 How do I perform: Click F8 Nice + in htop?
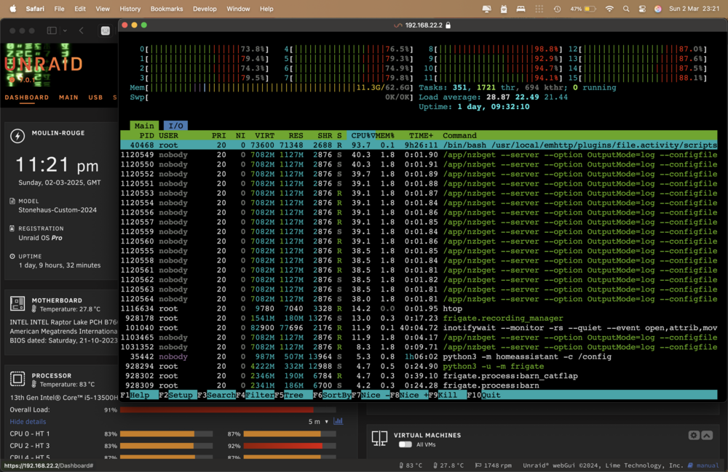point(409,395)
